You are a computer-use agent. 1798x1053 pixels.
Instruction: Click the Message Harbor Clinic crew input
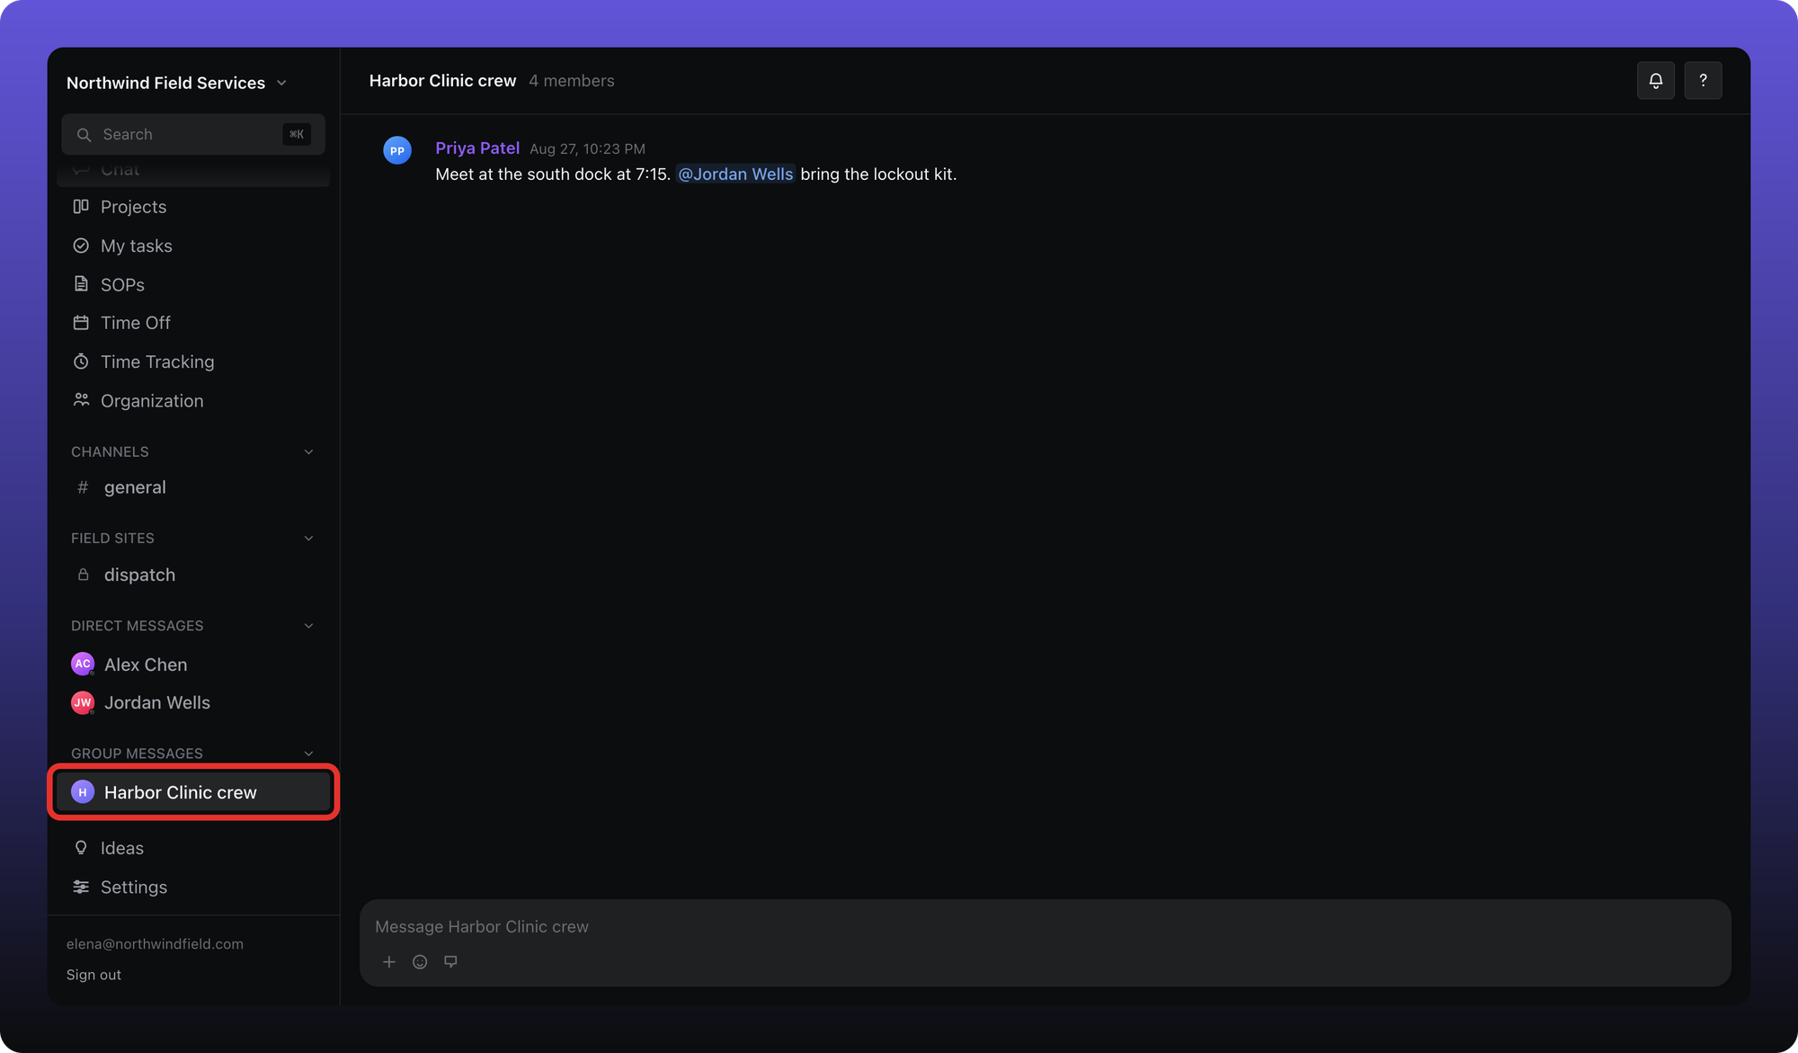click(x=1045, y=926)
